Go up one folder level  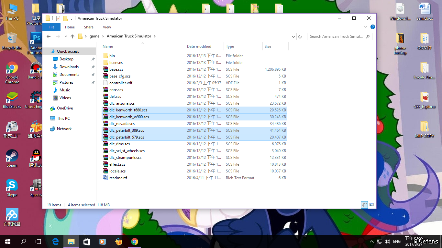pyautogui.click(x=72, y=36)
